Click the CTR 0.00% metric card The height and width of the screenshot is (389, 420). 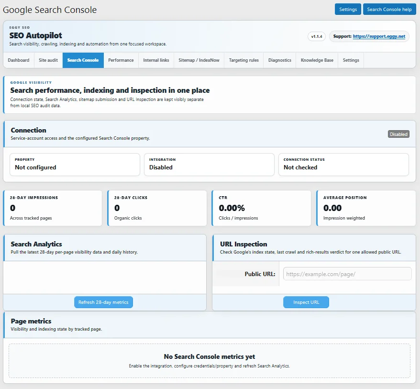262,208
